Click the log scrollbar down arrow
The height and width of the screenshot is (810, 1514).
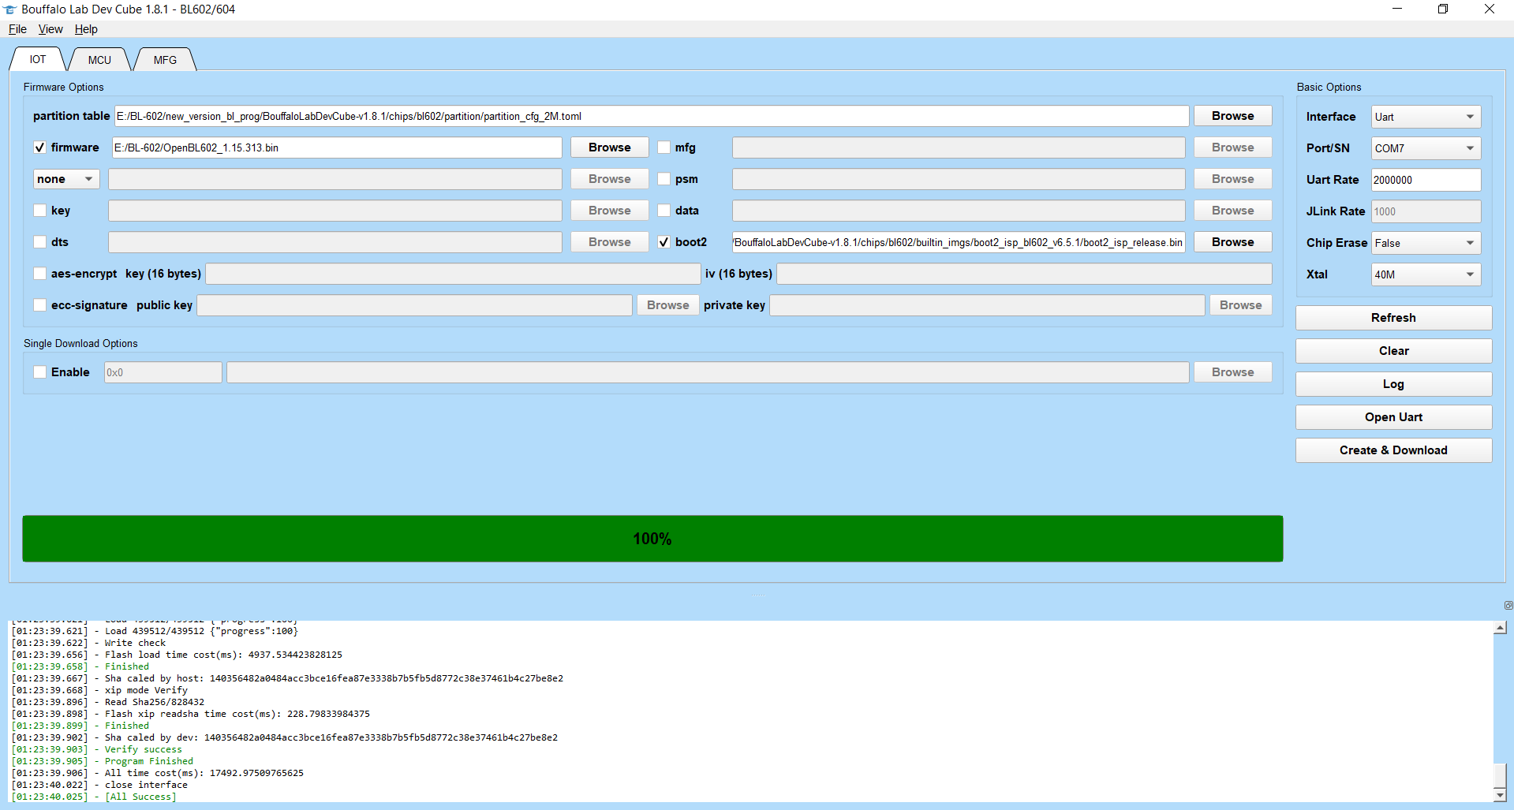(x=1500, y=795)
